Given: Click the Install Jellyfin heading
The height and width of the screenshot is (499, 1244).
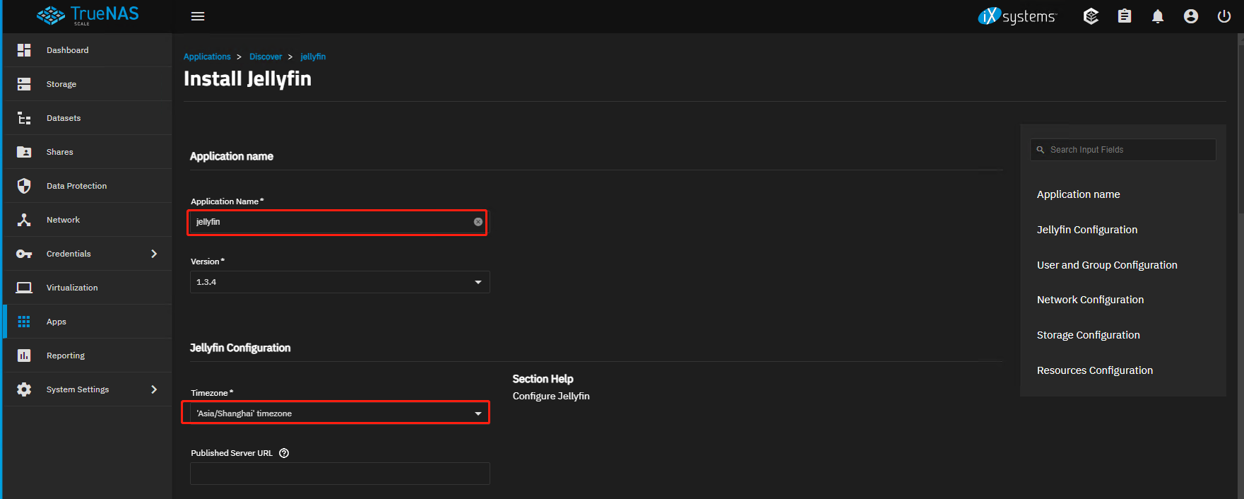Looking at the screenshot, I should pos(247,78).
